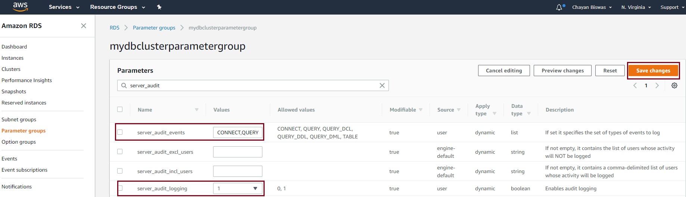This screenshot has width=686, height=197.
Task: Click the Values column header
Action: point(221,110)
